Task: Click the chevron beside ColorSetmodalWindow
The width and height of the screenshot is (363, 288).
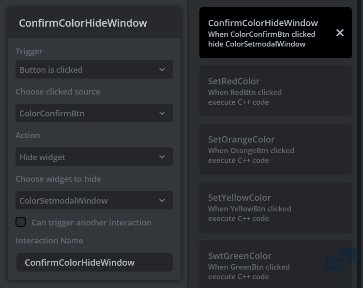Action: click(162, 201)
